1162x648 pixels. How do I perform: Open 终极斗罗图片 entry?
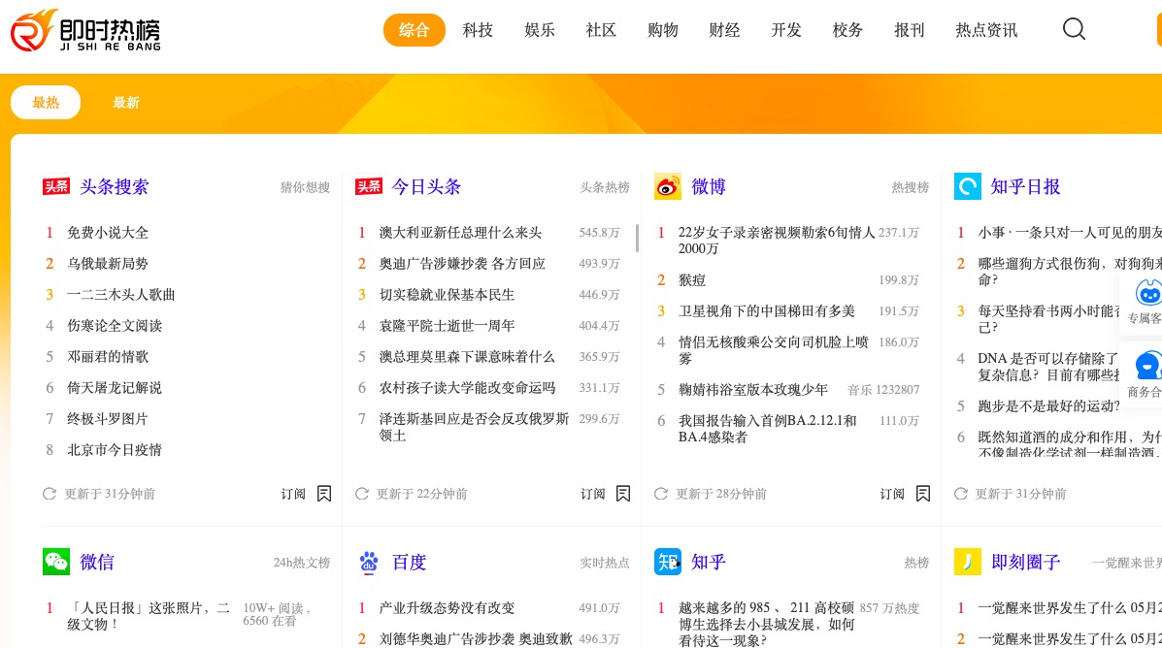click(x=108, y=419)
